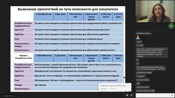Select chat message 'ну.. этим и живем))'
Screen dimensions: 175x98
click(x=143, y=80)
